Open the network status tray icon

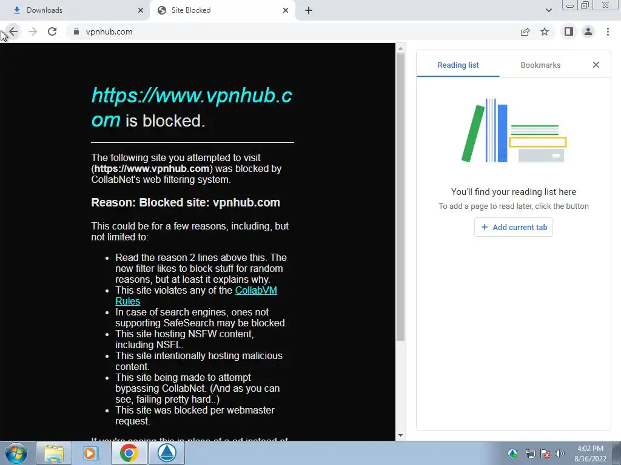point(530,453)
